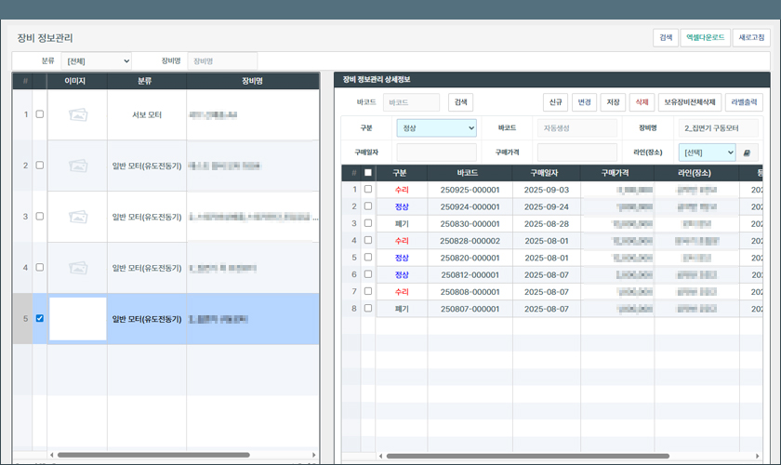Click the 바코드 column header in detail table

click(467, 173)
